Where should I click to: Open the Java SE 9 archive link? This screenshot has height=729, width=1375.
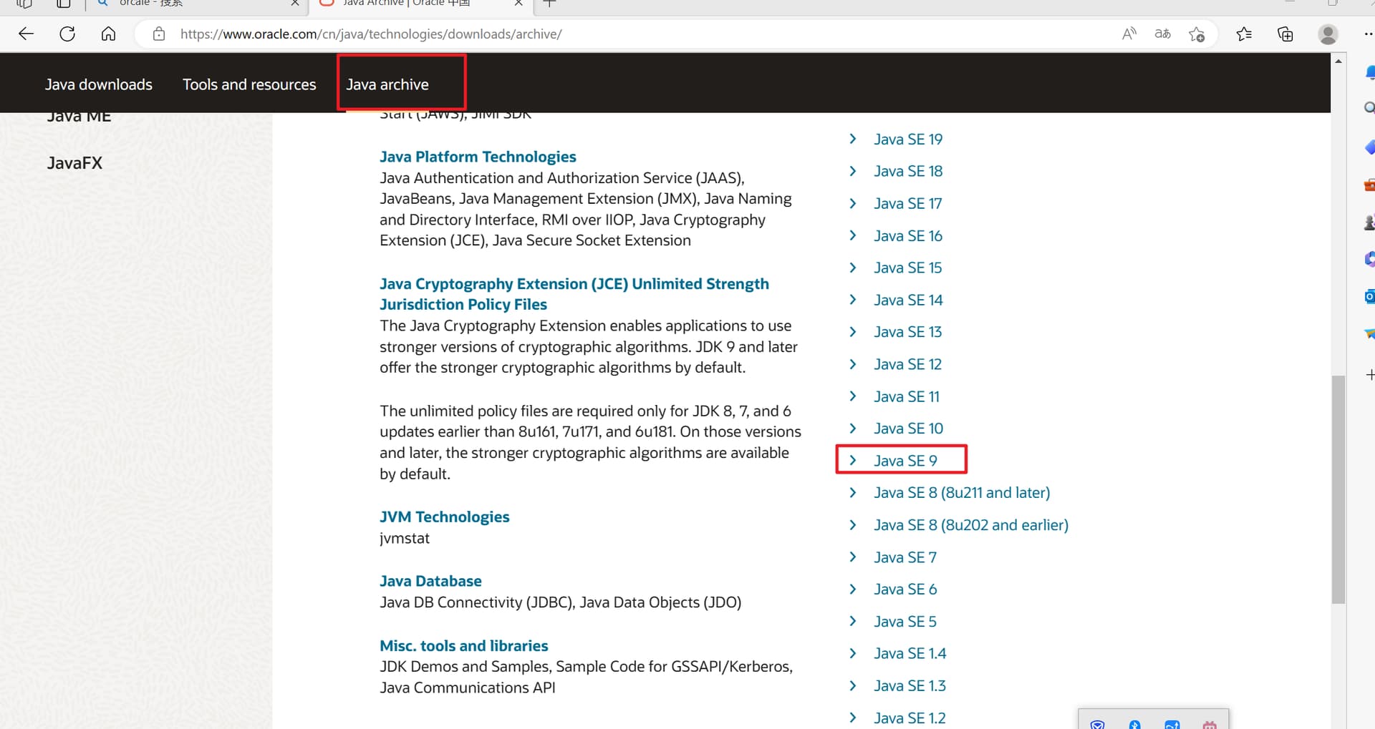pyautogui.click(x=905, y=461)
